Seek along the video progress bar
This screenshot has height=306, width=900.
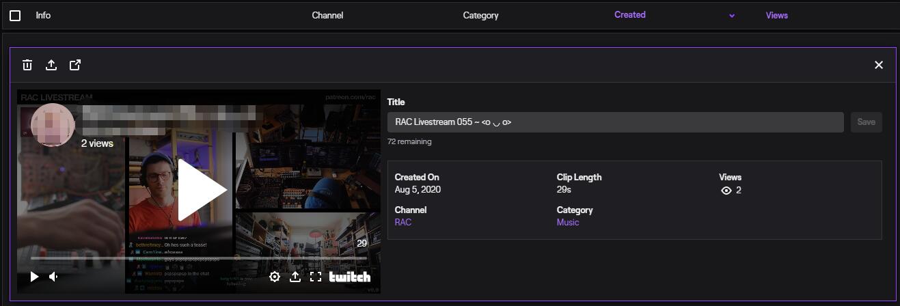199,259
